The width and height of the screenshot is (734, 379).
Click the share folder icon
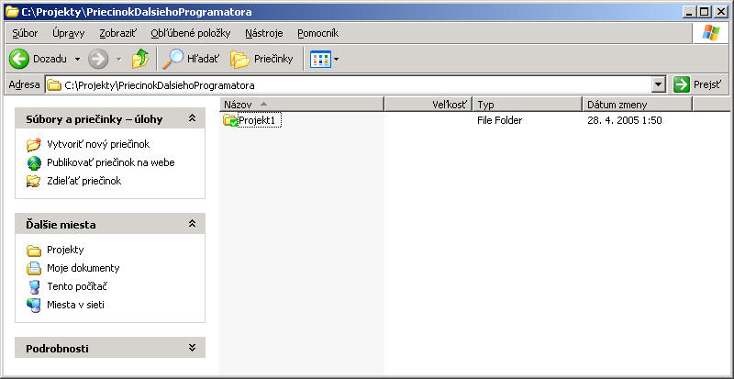click(34, 182)
